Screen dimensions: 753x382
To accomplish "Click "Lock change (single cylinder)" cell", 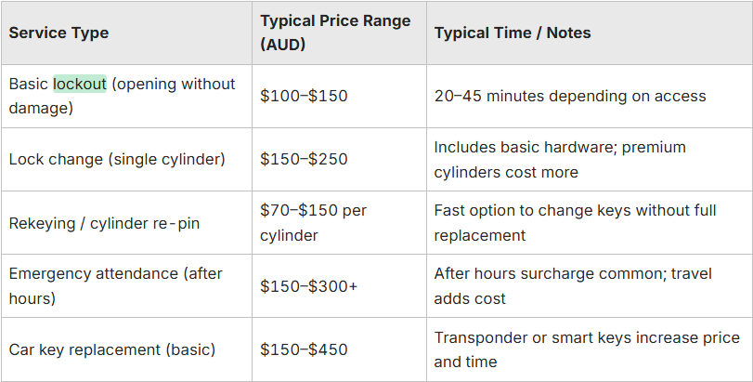I will point(117,159).
